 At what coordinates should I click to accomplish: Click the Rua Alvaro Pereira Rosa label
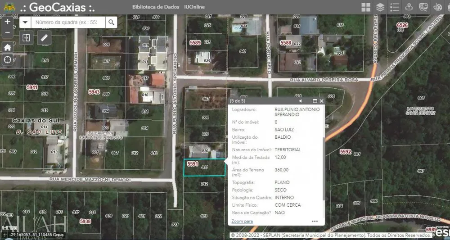324,80
